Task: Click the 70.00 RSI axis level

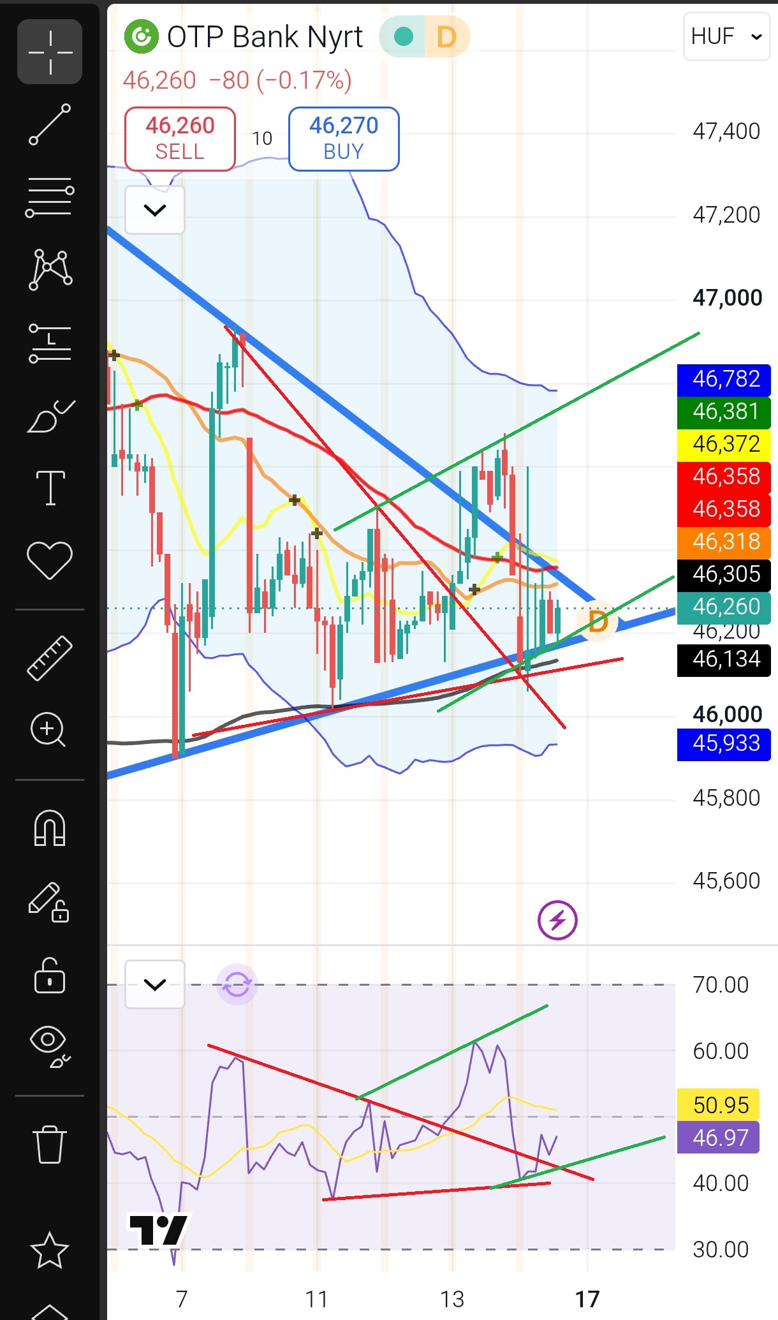Action: coord(721,985)
